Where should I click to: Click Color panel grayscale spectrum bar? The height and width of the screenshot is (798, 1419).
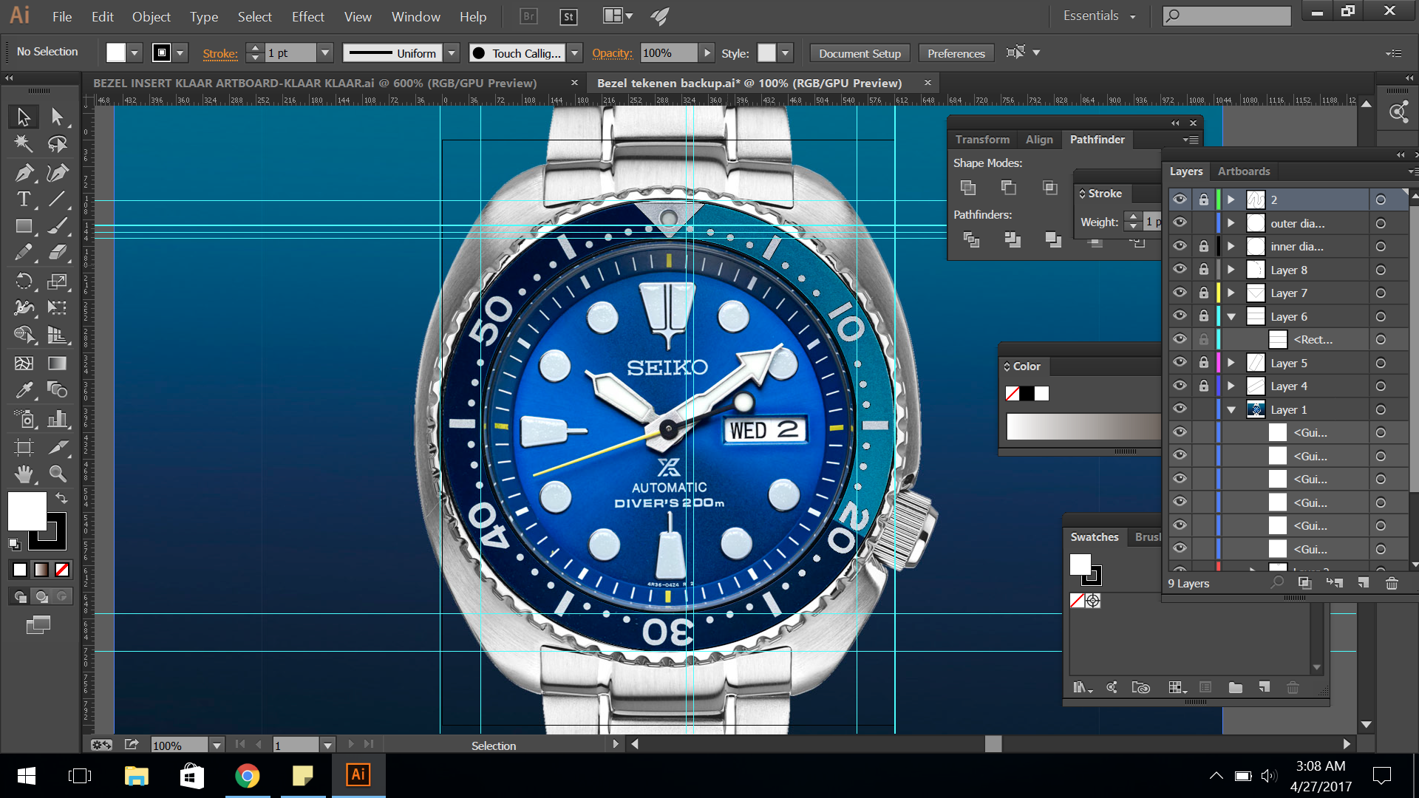click(1083, 426)
